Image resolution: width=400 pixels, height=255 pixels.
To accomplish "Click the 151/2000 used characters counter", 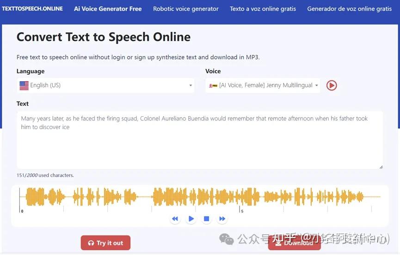I will click(x=45, y=175).
